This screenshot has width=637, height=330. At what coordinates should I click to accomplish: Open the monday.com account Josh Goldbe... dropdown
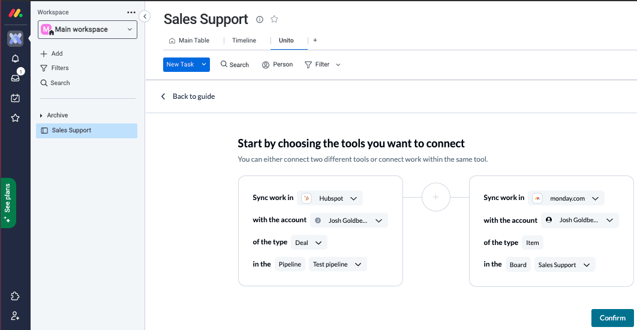point(580,220)
